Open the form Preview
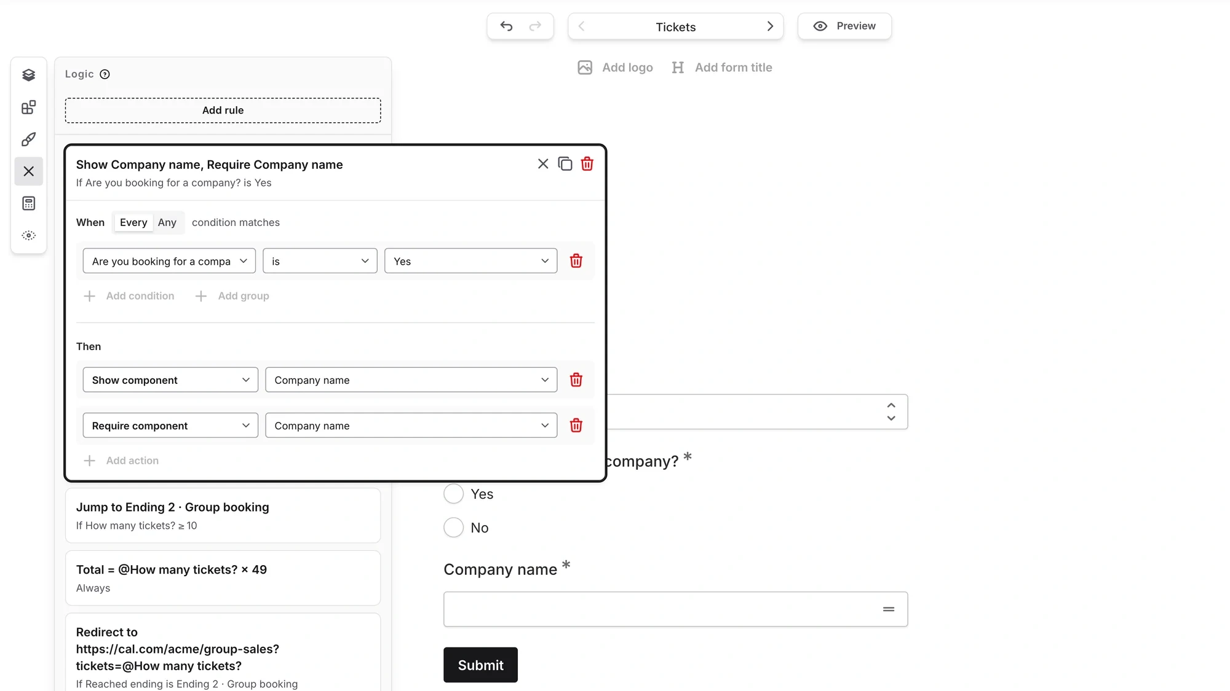 point(844,26)
